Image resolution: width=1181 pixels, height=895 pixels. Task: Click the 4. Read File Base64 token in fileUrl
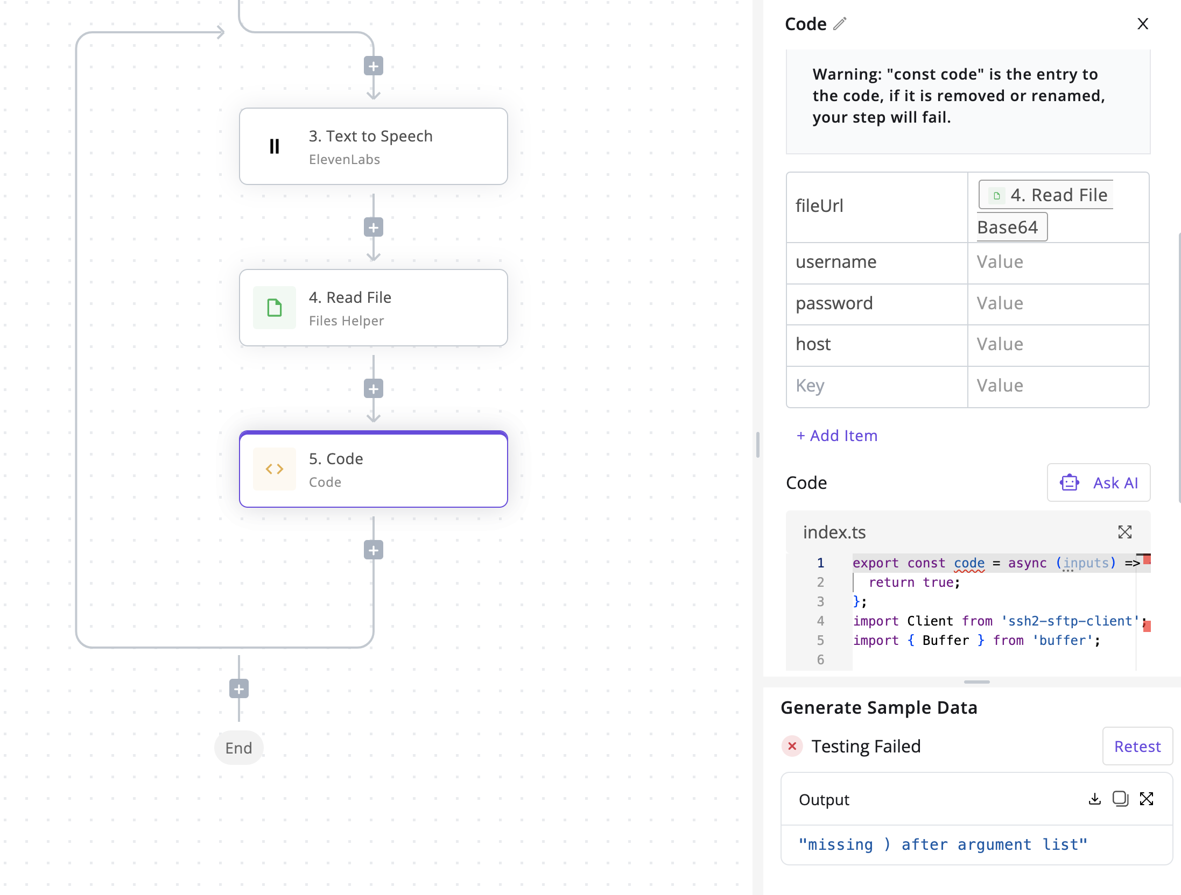[x=1044, y=210]
